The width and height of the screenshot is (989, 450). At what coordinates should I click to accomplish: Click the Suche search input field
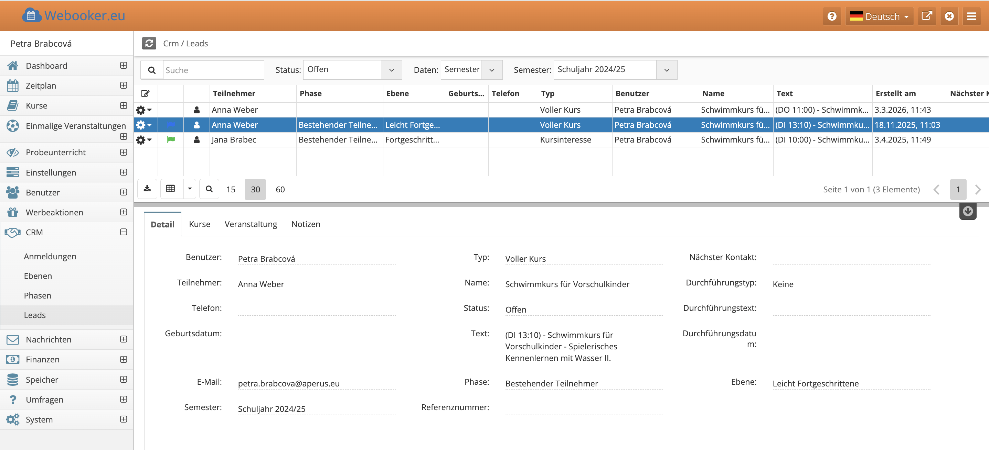coord(213,70)
